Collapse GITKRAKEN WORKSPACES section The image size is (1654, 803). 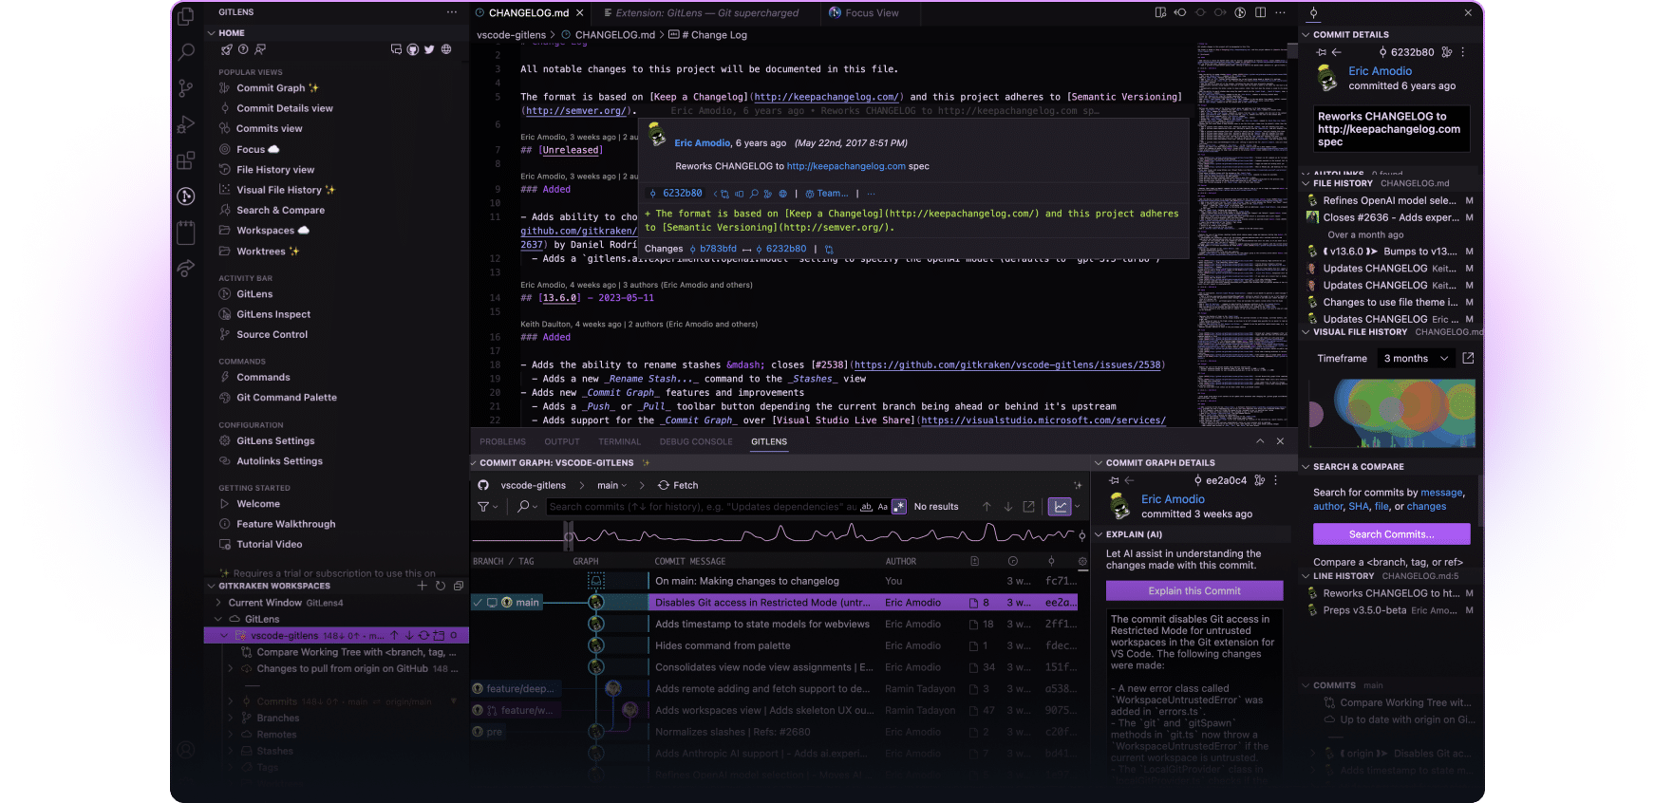click(212, 586)
